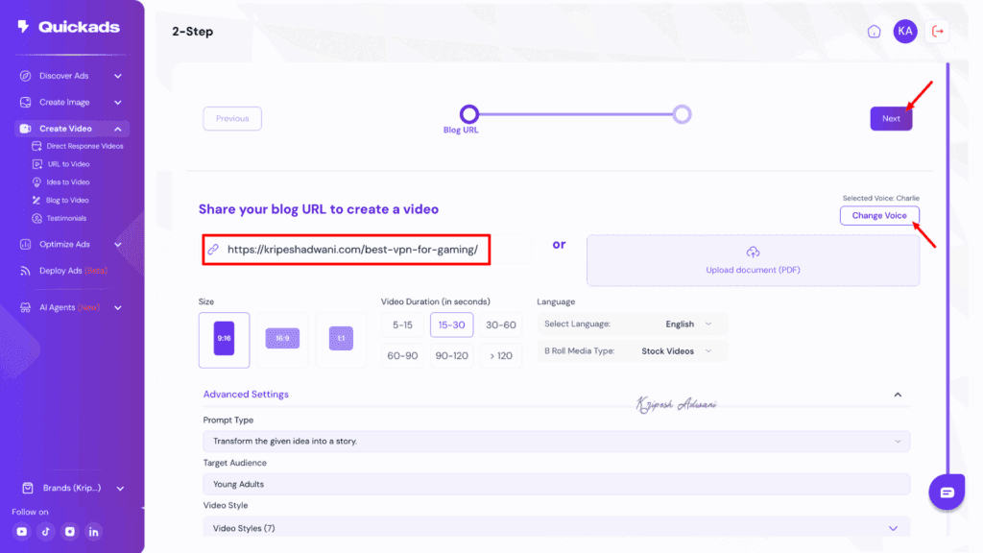Collapse the Advanced Settings section
The height and width of the screenshot is (553, 983).
[898, 395]
